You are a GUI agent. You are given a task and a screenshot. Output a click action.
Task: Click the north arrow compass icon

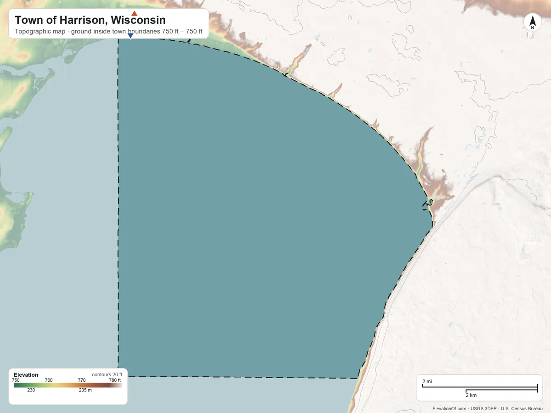point(532,22)
